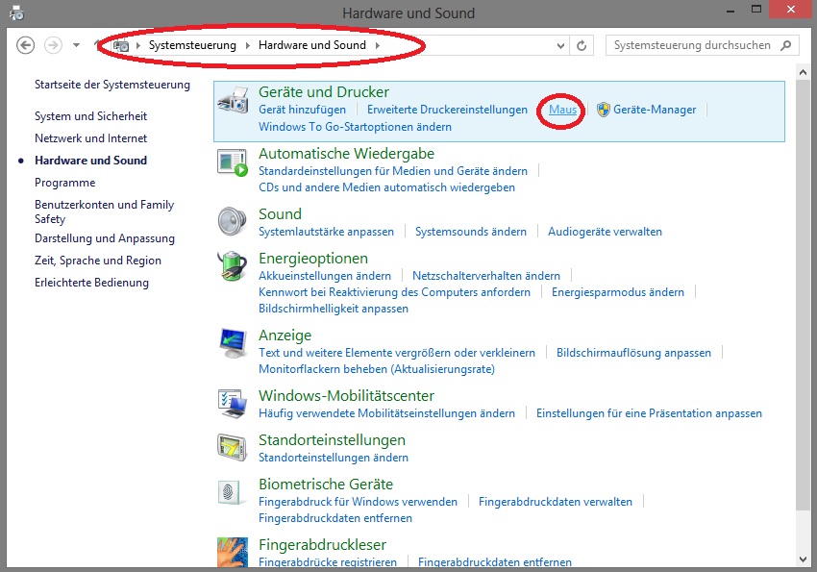Open the address bar history dropdown
817x572 pixels.
click(560, 46)
